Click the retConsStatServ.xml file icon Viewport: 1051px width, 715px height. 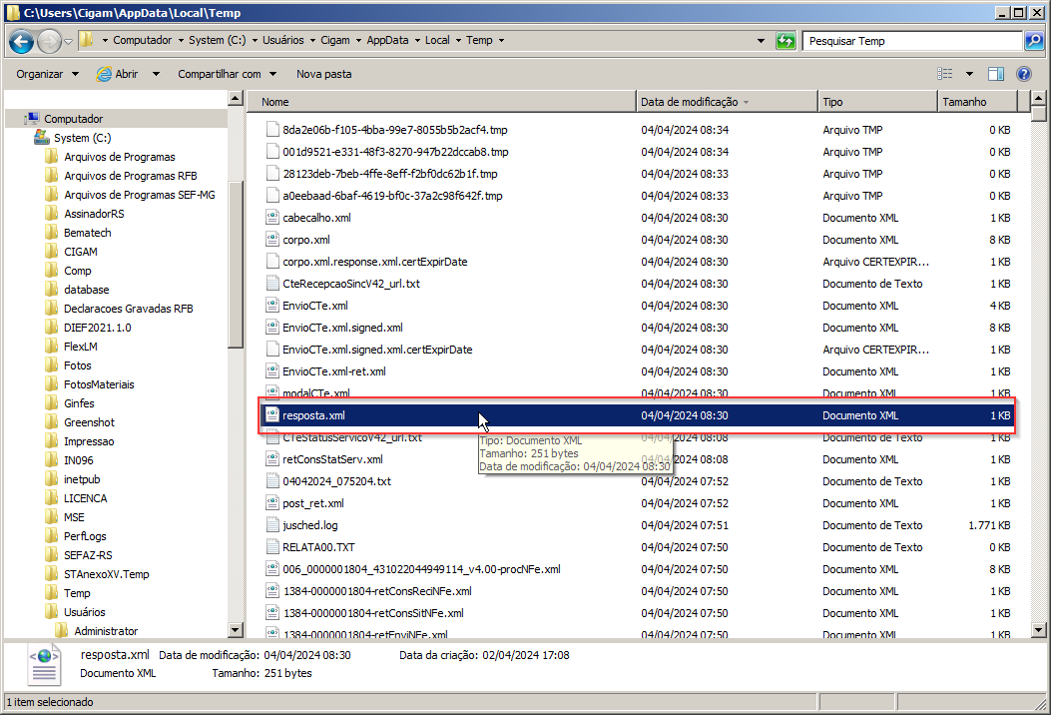pos(272,458)
